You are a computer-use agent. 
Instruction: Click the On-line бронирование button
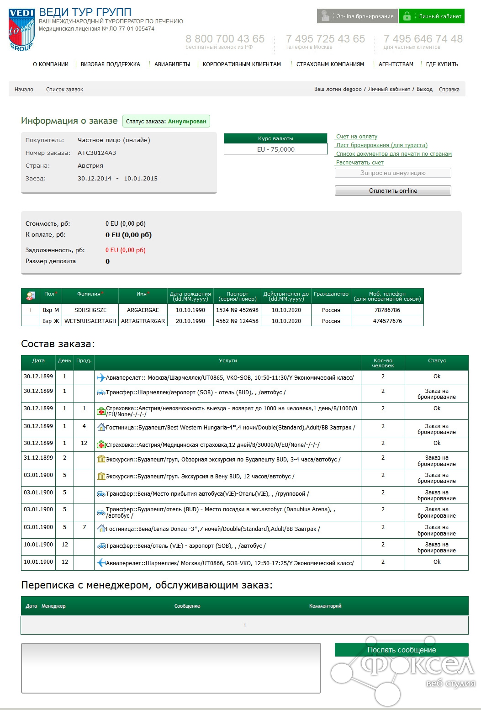point(357,16)
